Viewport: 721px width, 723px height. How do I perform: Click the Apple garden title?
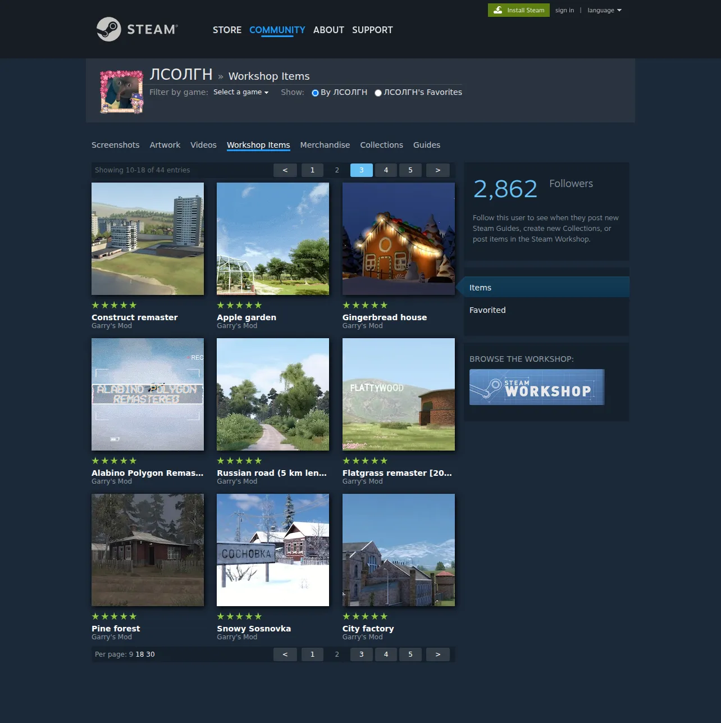pyautogui.click(x=247, y=317)
